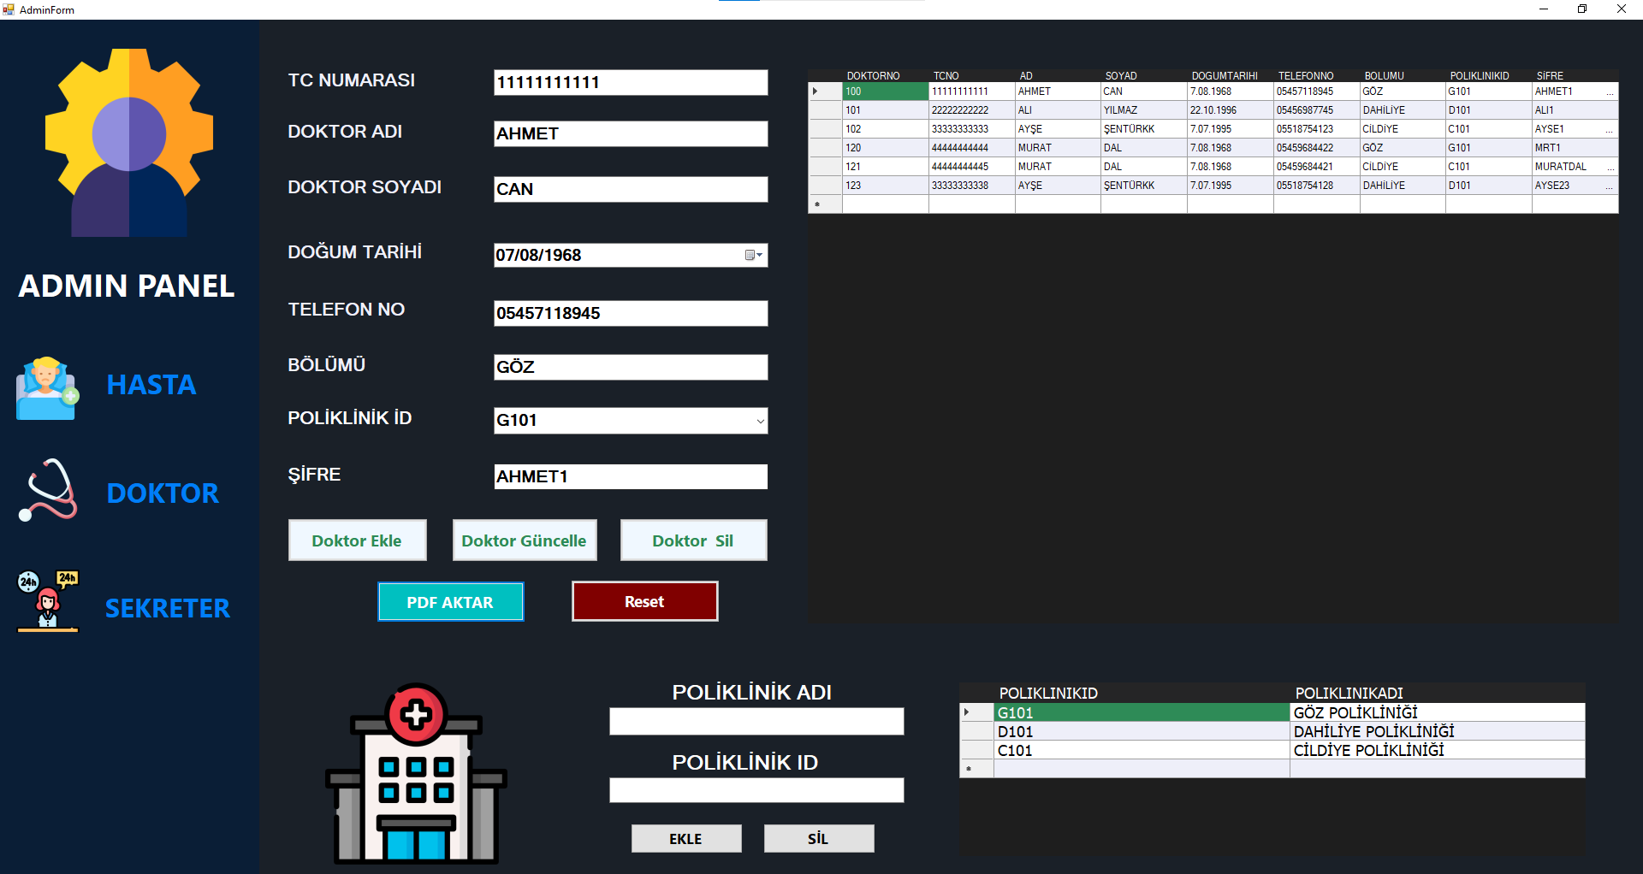Expand the POLİKLİNİK İD combo box

point(760,421)
